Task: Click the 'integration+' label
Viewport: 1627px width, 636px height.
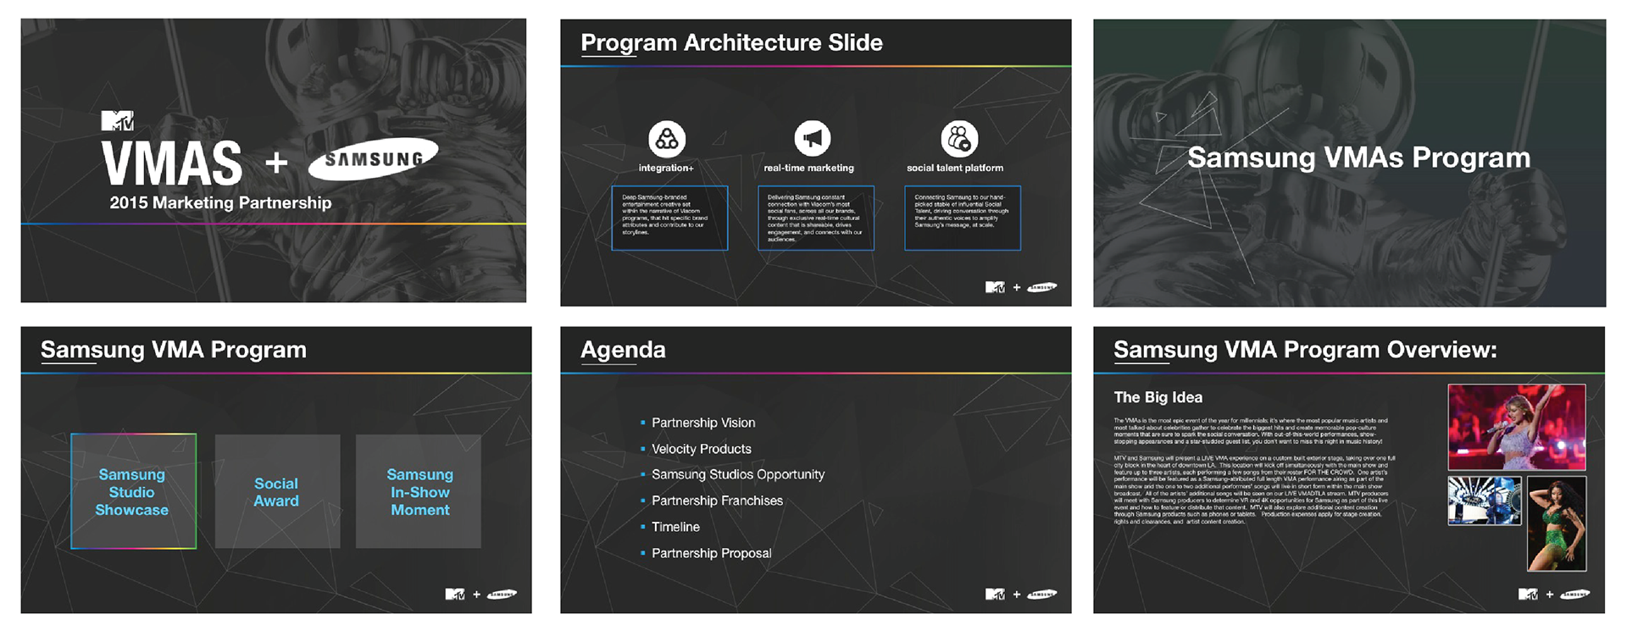Action: (x=666, y=168)
